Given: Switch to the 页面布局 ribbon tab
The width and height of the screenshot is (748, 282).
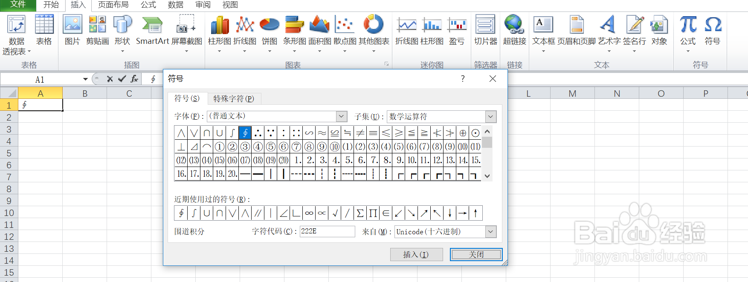Looking at the screenshot, I should coord(113,5).
